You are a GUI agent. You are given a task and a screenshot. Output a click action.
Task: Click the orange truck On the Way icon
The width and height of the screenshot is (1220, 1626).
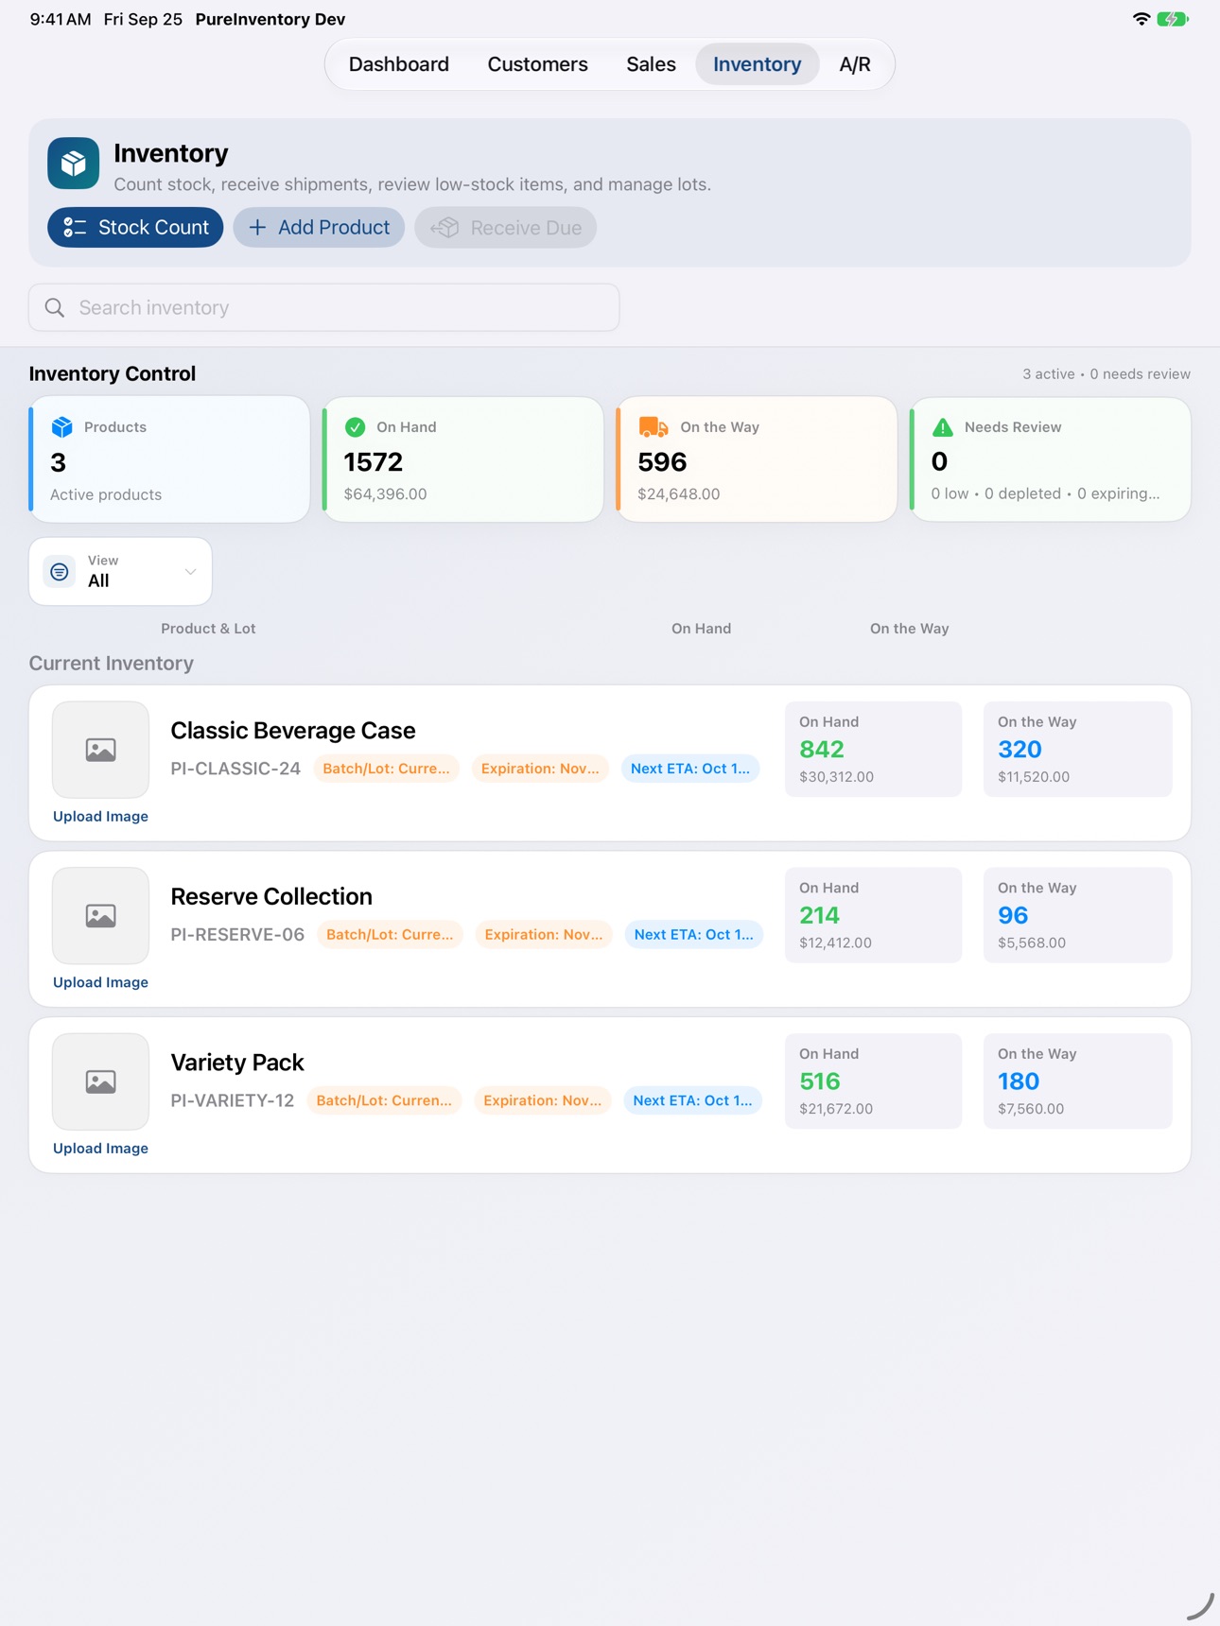click(654, 427)
